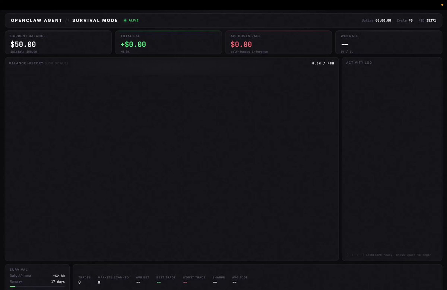Click the API COSTS PAID card label
This screenshot has height=290, width=447.
coord(245,36)
